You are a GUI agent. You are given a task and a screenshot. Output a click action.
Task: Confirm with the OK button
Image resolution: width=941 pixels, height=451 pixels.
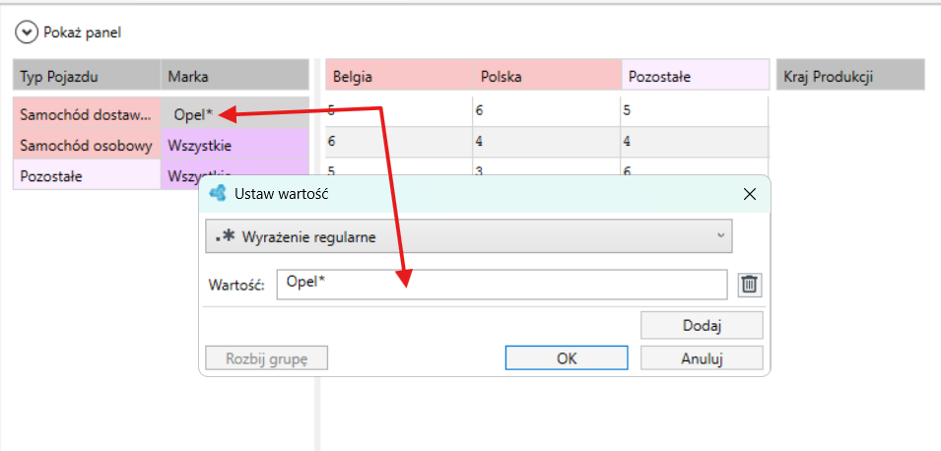(x=567, y=358)
